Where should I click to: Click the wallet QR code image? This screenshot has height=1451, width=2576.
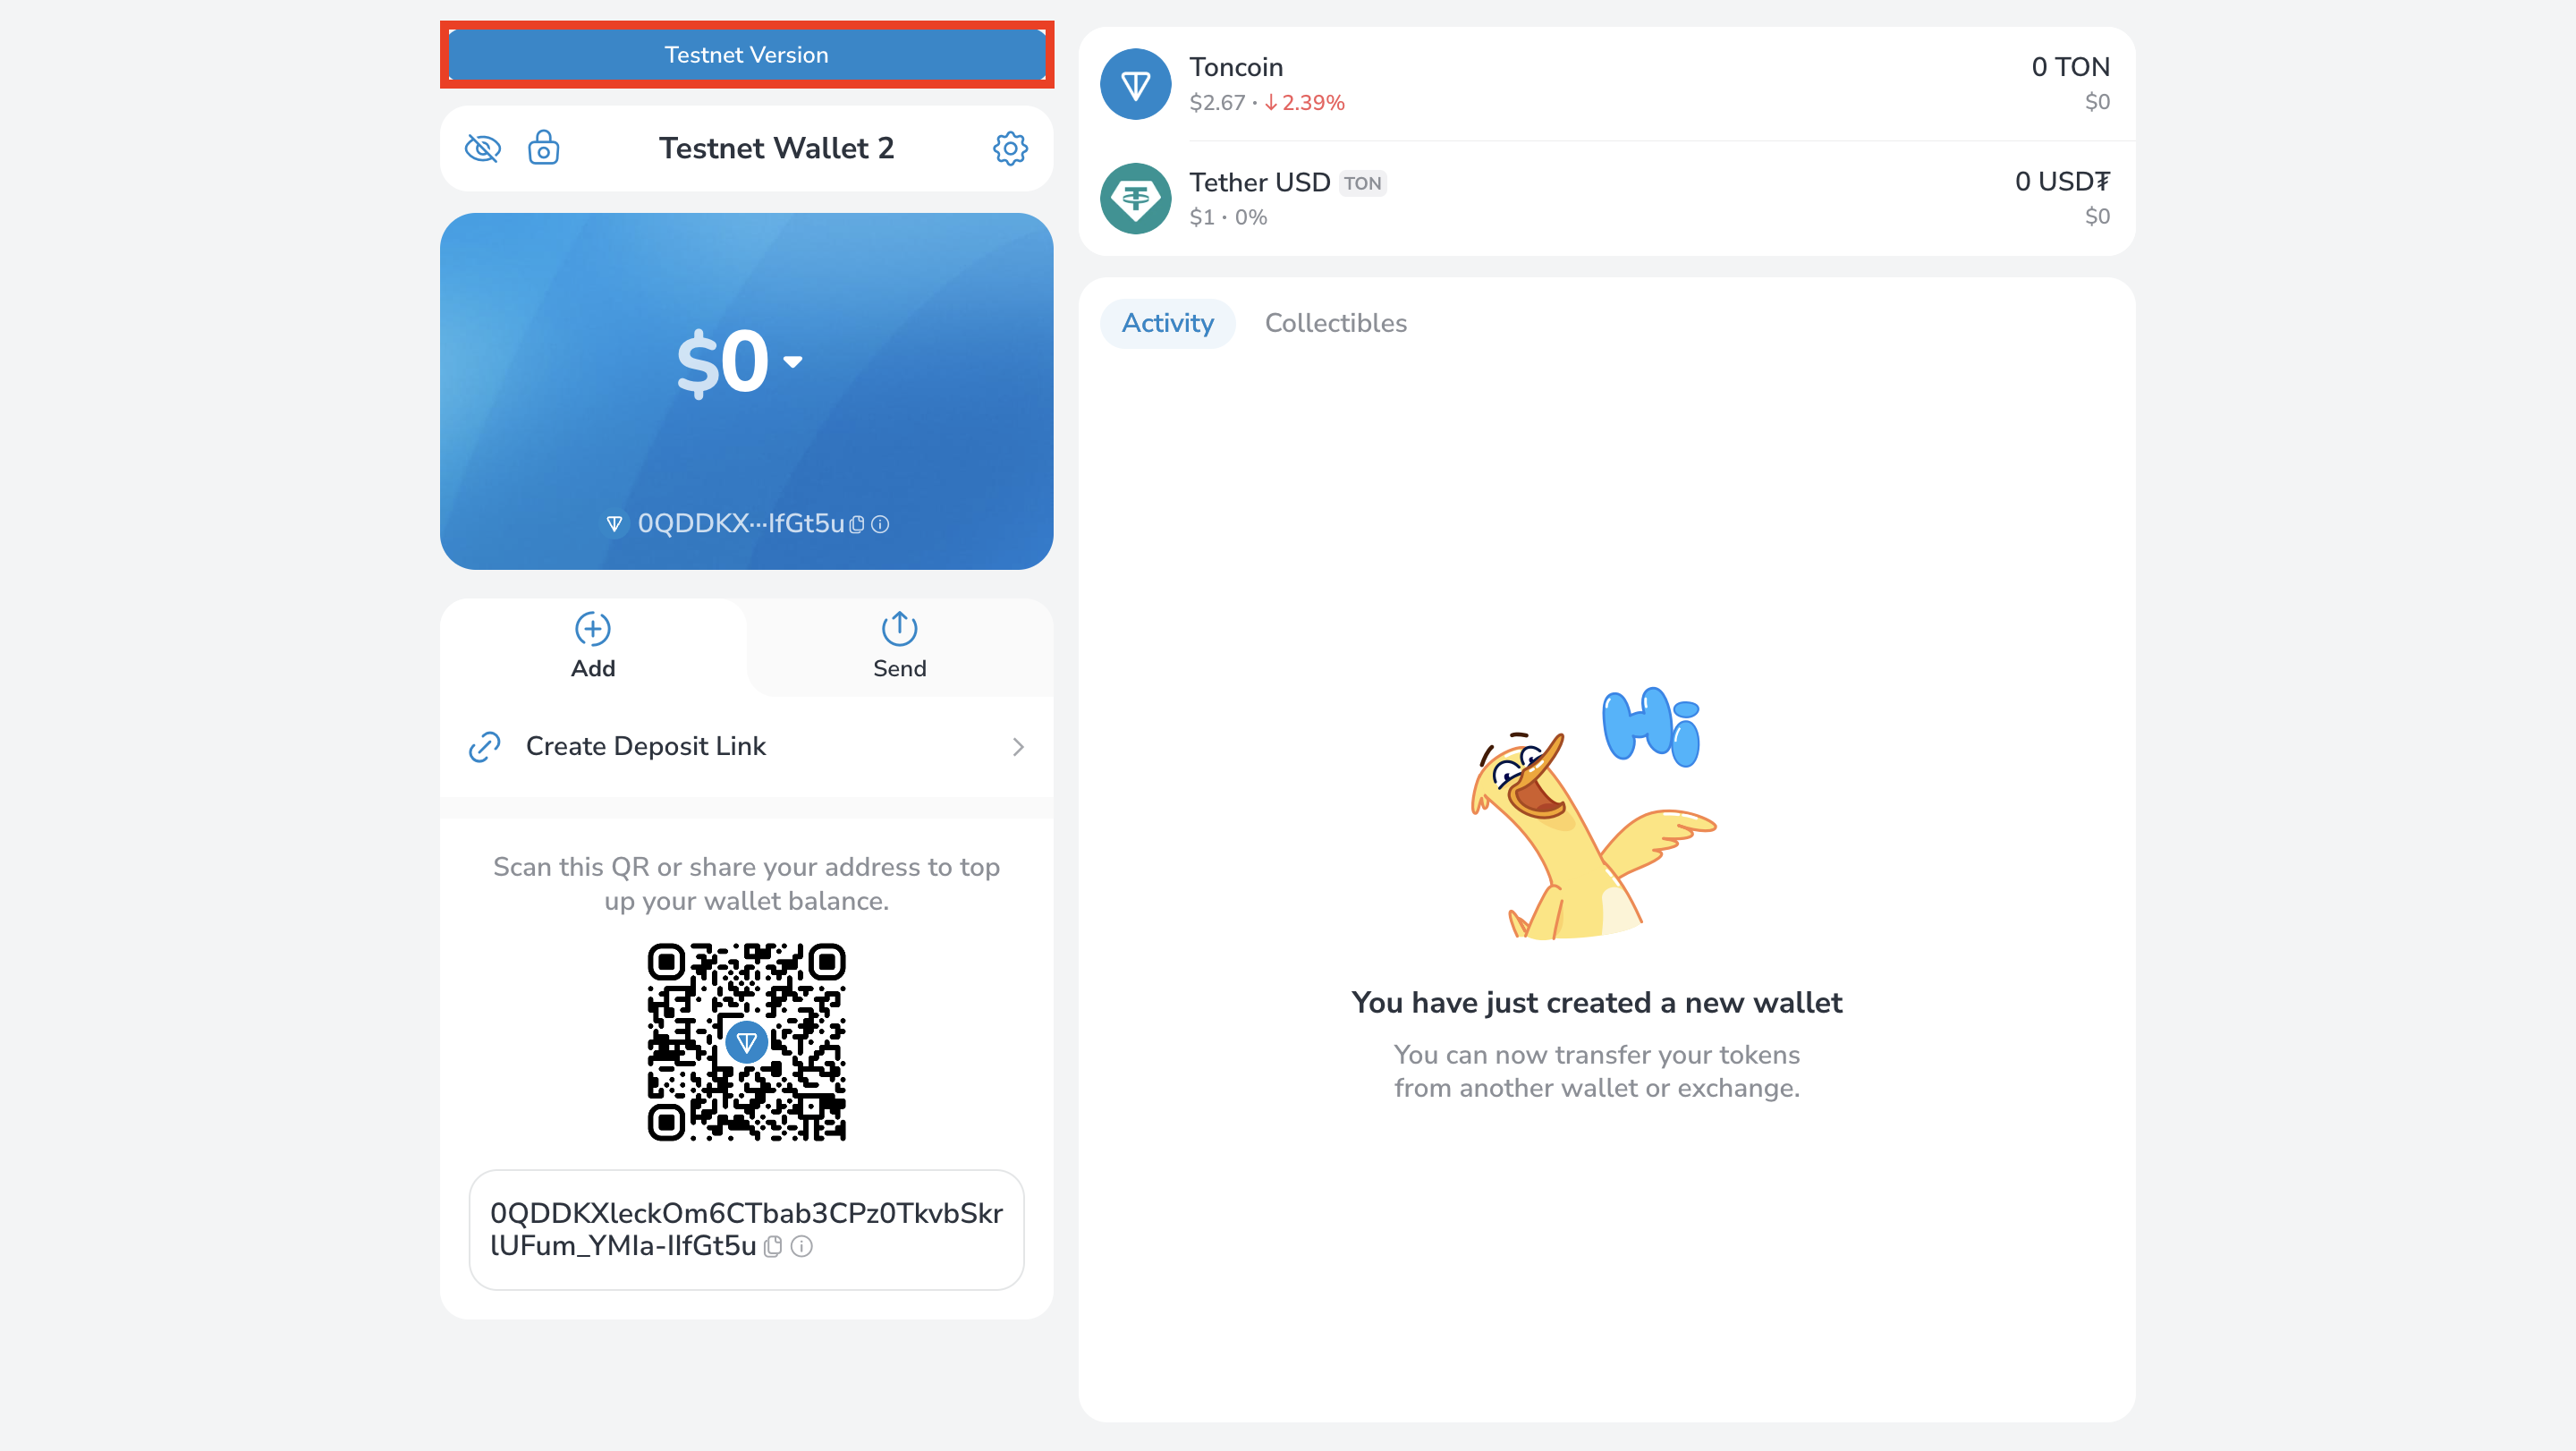click(x=746, y=1042)
